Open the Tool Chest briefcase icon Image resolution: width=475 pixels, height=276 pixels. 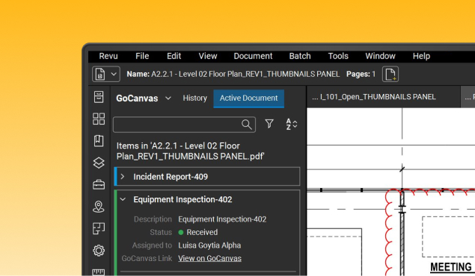tap(99, 184)
